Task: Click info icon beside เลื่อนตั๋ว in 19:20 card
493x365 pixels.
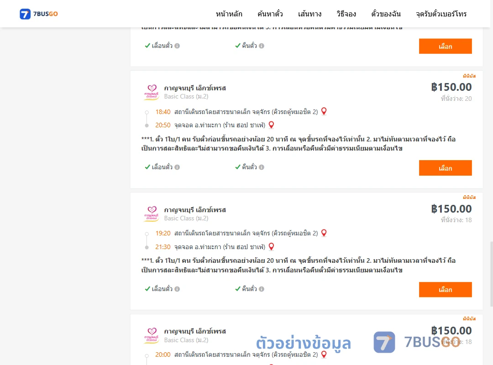Action: 177,289
